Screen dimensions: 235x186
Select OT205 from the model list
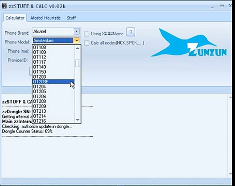(53, 91)
